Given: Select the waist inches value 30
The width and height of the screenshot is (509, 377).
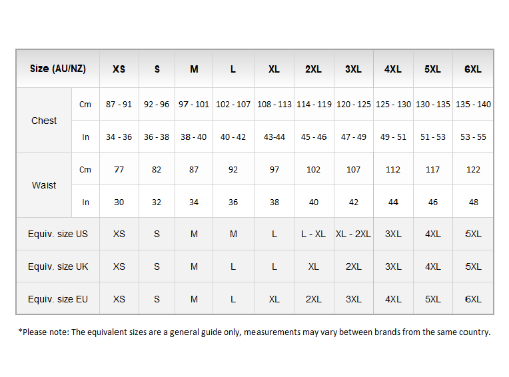Looking at the screenshot, I should [119, 202].
